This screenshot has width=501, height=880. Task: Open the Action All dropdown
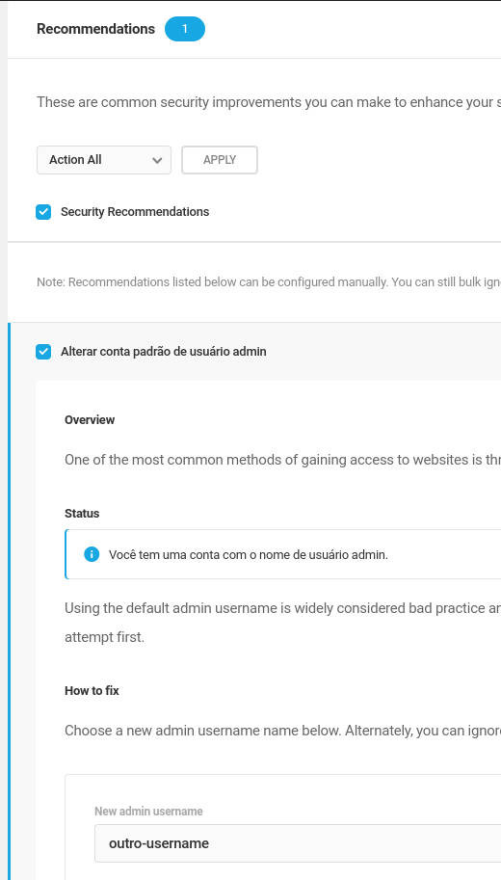click(104, 160)
